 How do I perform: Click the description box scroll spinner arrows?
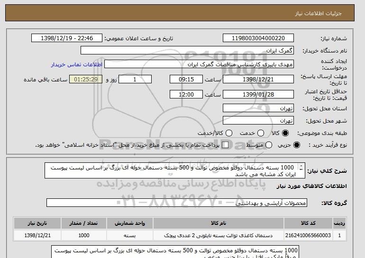pyautogui.click(x=301, y=168)
